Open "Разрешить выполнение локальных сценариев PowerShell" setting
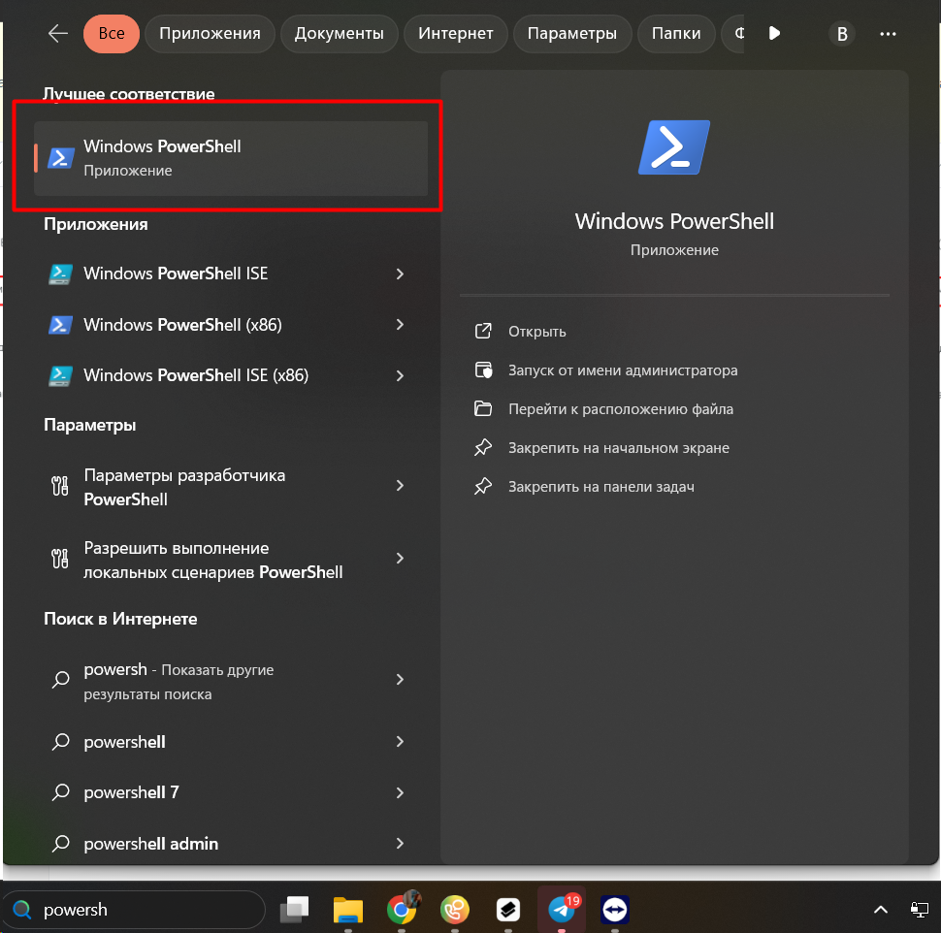941x933 pixels. (213, 560)
